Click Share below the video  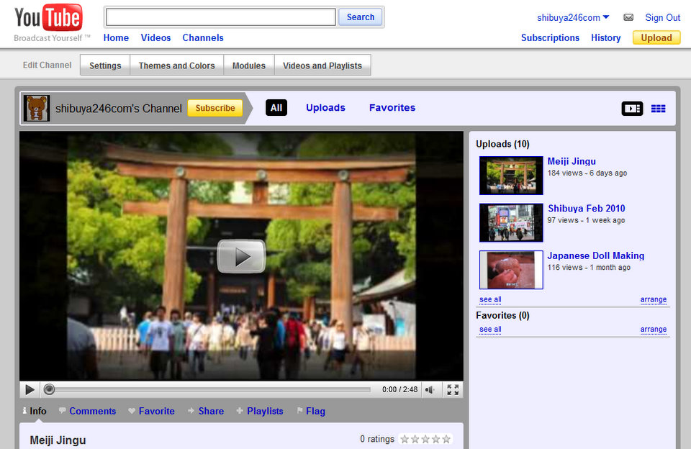pos(206,411)
